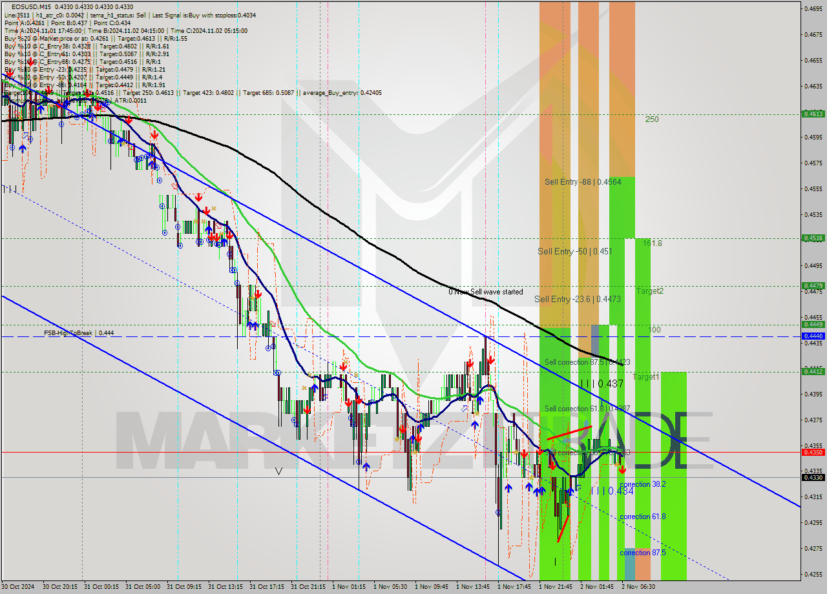Select the 'Sell Entry -23.6 | 0.4473' label
This screenshot has height=594, width=827.
point(577,299)
